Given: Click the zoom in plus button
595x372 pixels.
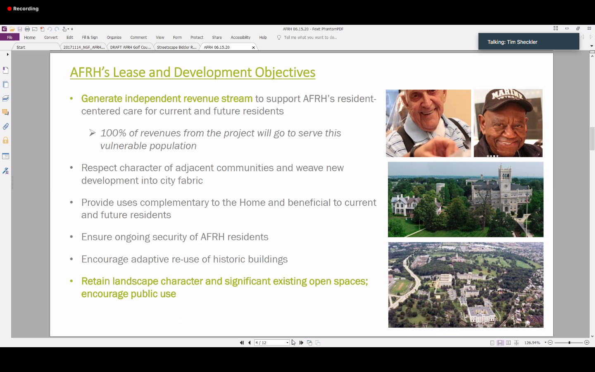Looking at the screenshot, I should click(587, 343).
